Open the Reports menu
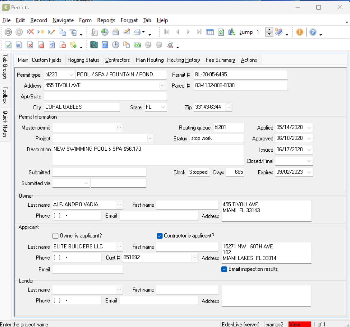 click(106, 20)
